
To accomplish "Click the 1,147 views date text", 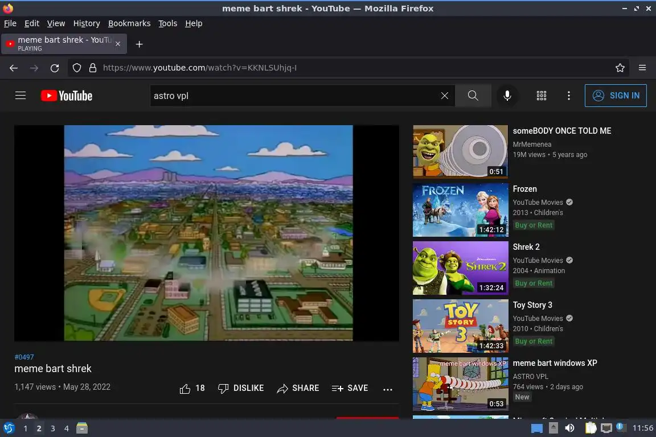I will [62, 387].
